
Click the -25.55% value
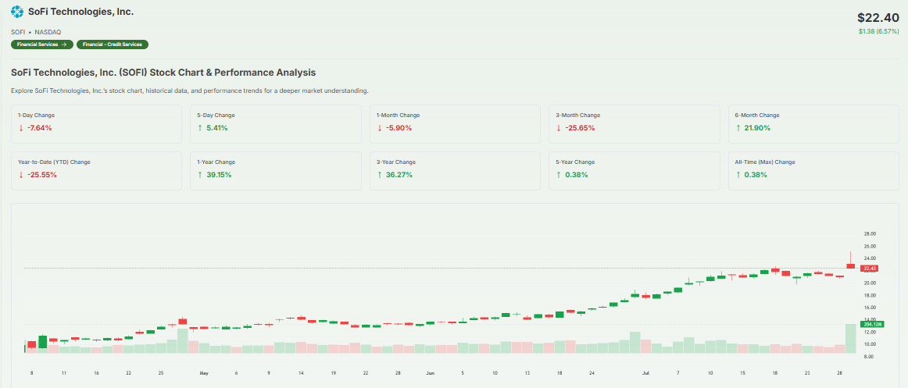(x=41, y=175)
